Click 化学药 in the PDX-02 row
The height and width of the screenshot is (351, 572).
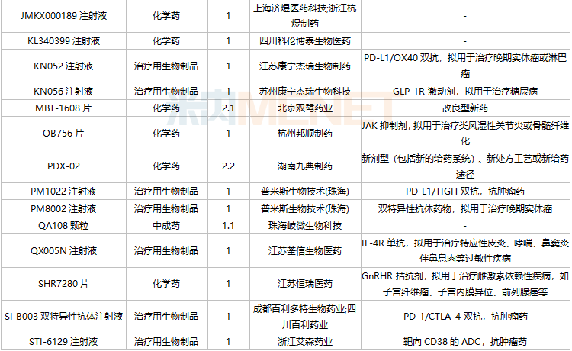coord(166,166)
